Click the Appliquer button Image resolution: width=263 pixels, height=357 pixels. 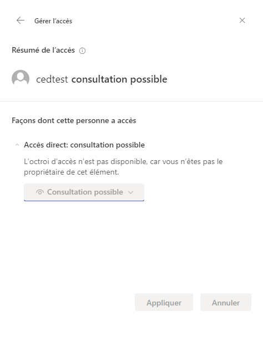164,302
